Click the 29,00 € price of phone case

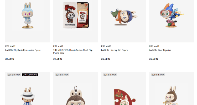pos(58,59)
